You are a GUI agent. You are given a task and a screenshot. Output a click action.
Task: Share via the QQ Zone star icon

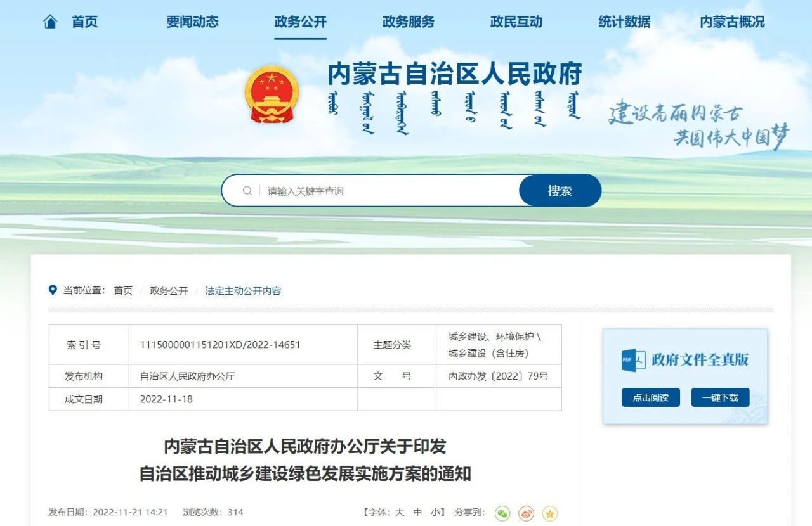pos(550,513)
